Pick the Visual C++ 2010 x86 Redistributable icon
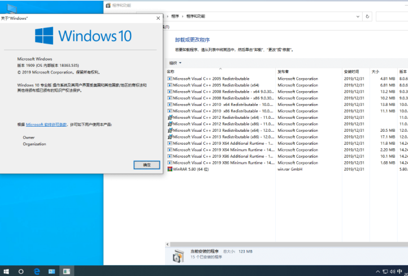 (x=170, y=111)
